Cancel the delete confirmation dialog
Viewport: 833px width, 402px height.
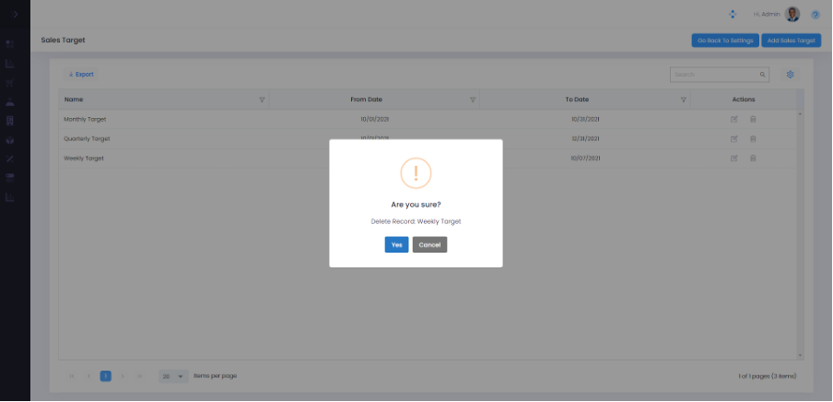429,244
